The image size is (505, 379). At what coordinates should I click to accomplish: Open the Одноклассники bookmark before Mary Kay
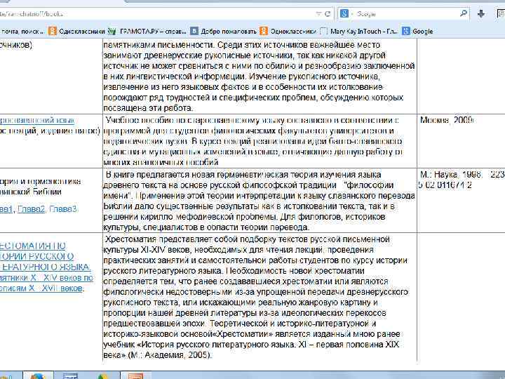288,32
